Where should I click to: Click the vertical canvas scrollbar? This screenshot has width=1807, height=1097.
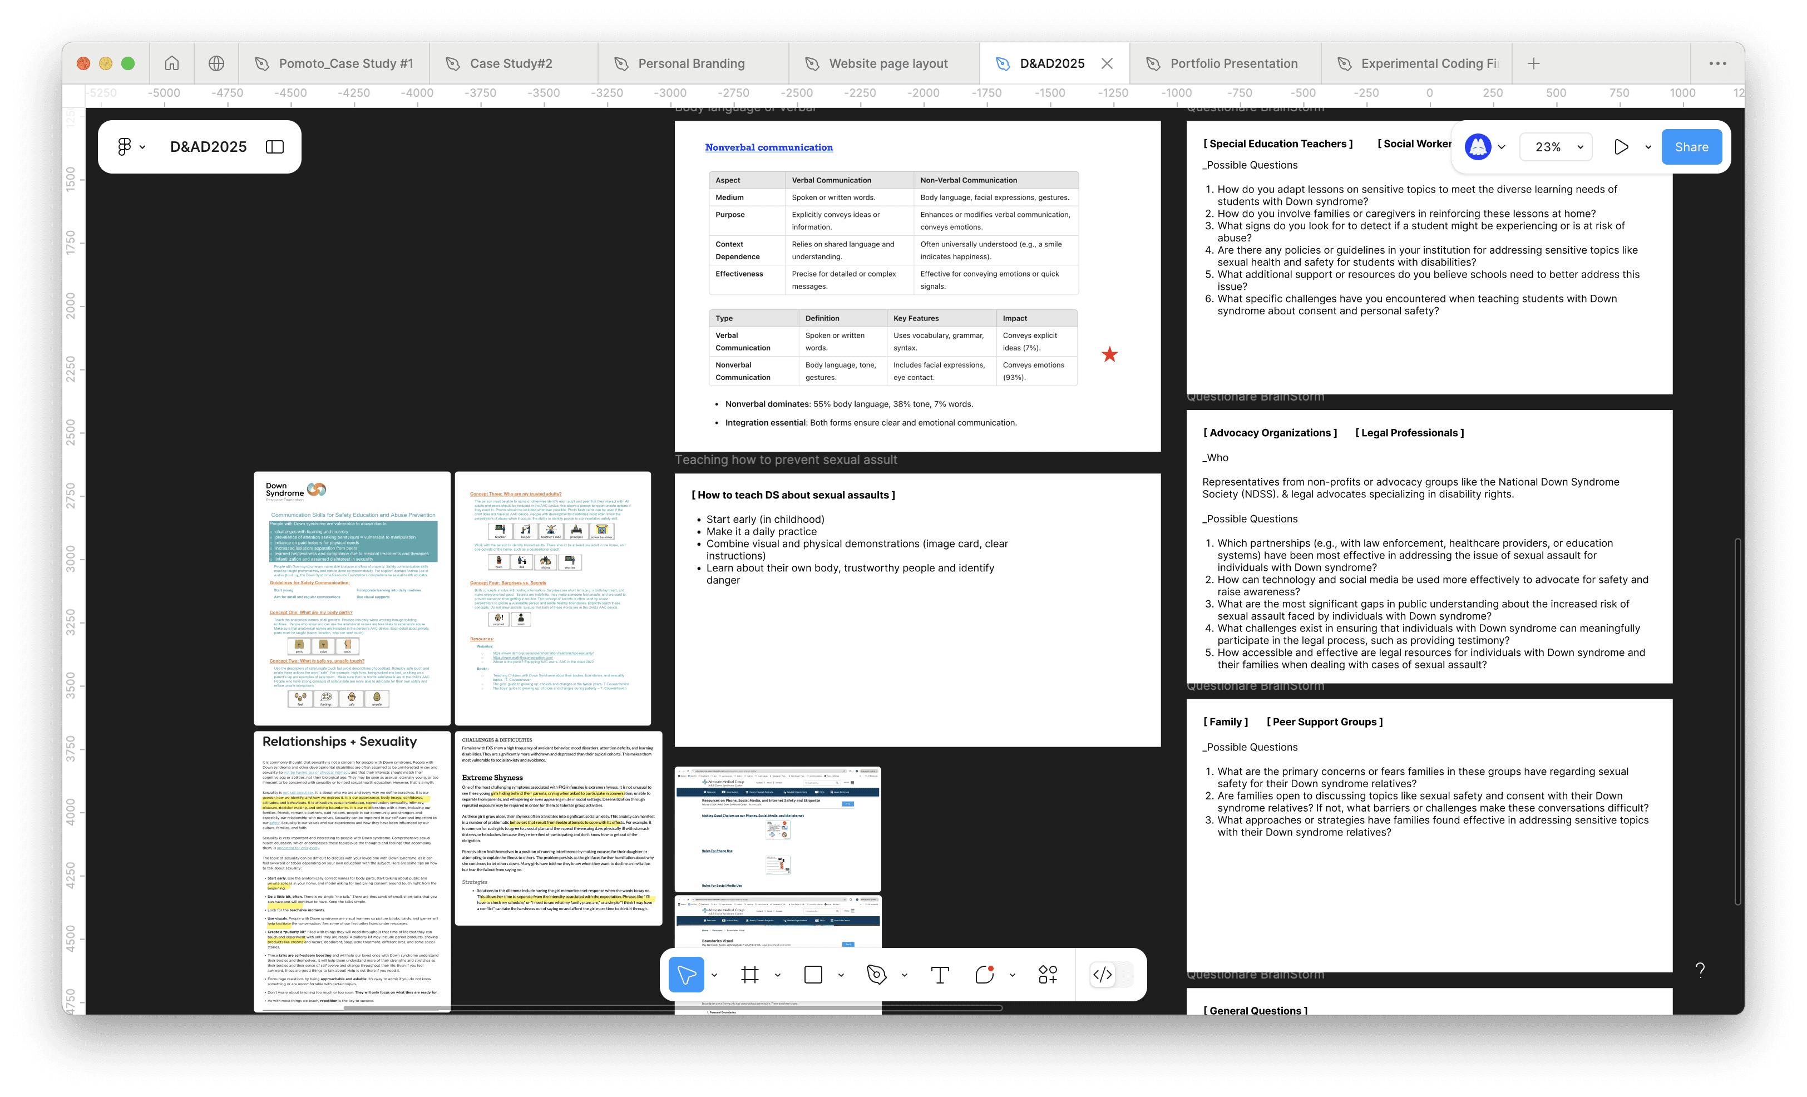click(1737, 722)
